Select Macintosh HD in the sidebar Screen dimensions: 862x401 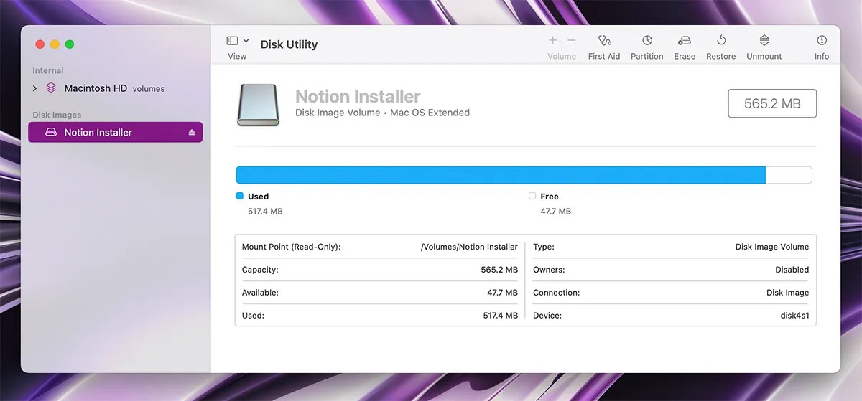click(96, 88)
